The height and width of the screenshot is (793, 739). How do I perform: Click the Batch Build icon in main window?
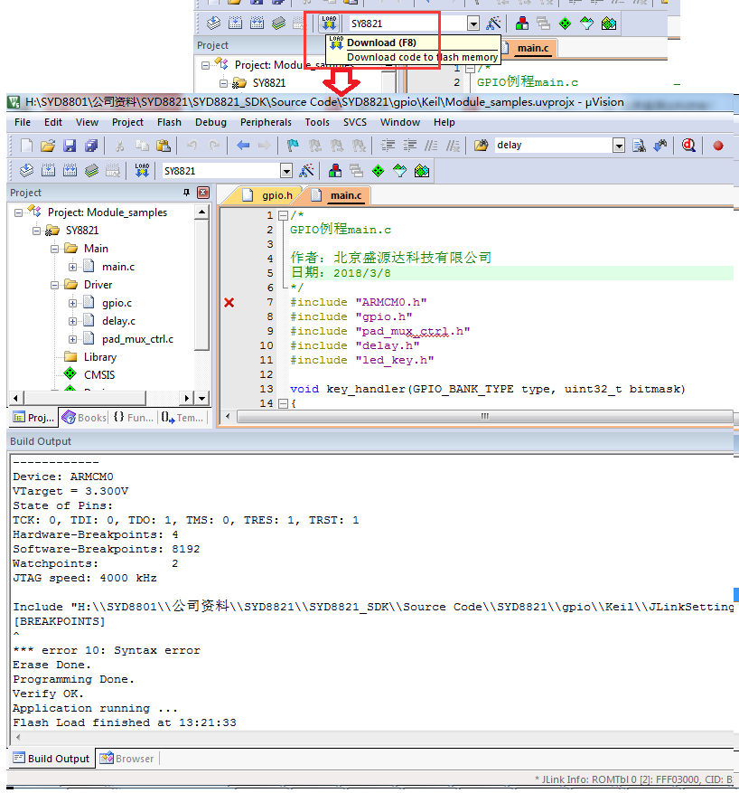coord(91,171)
